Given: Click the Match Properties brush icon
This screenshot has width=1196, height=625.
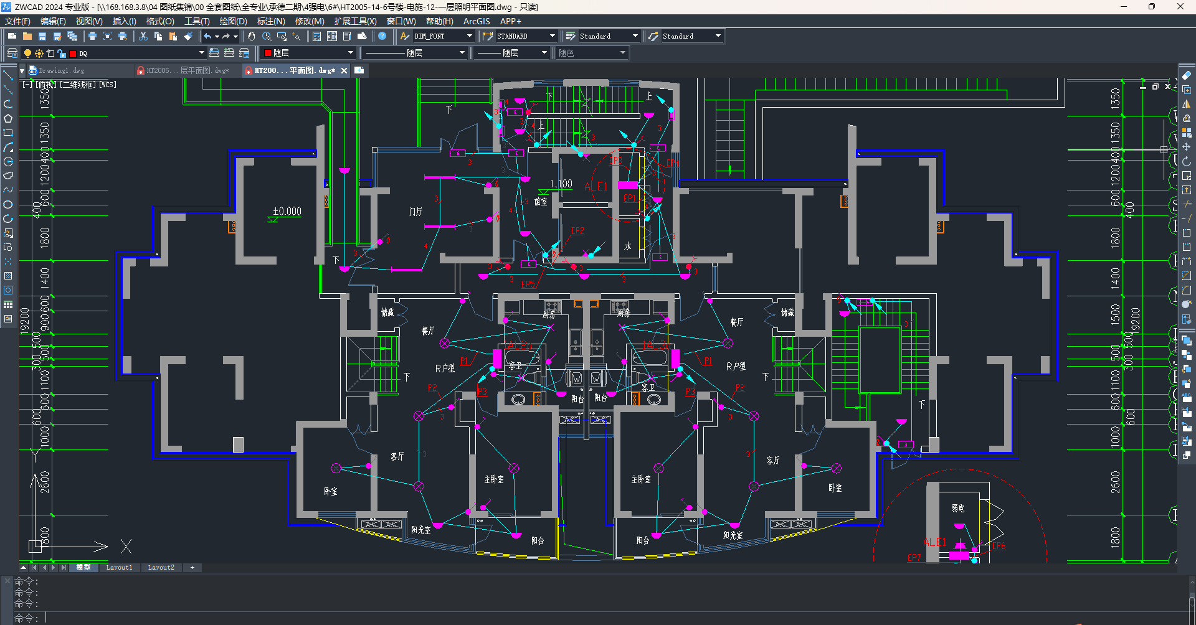Looking at the screenshot, I should point(188,36).
